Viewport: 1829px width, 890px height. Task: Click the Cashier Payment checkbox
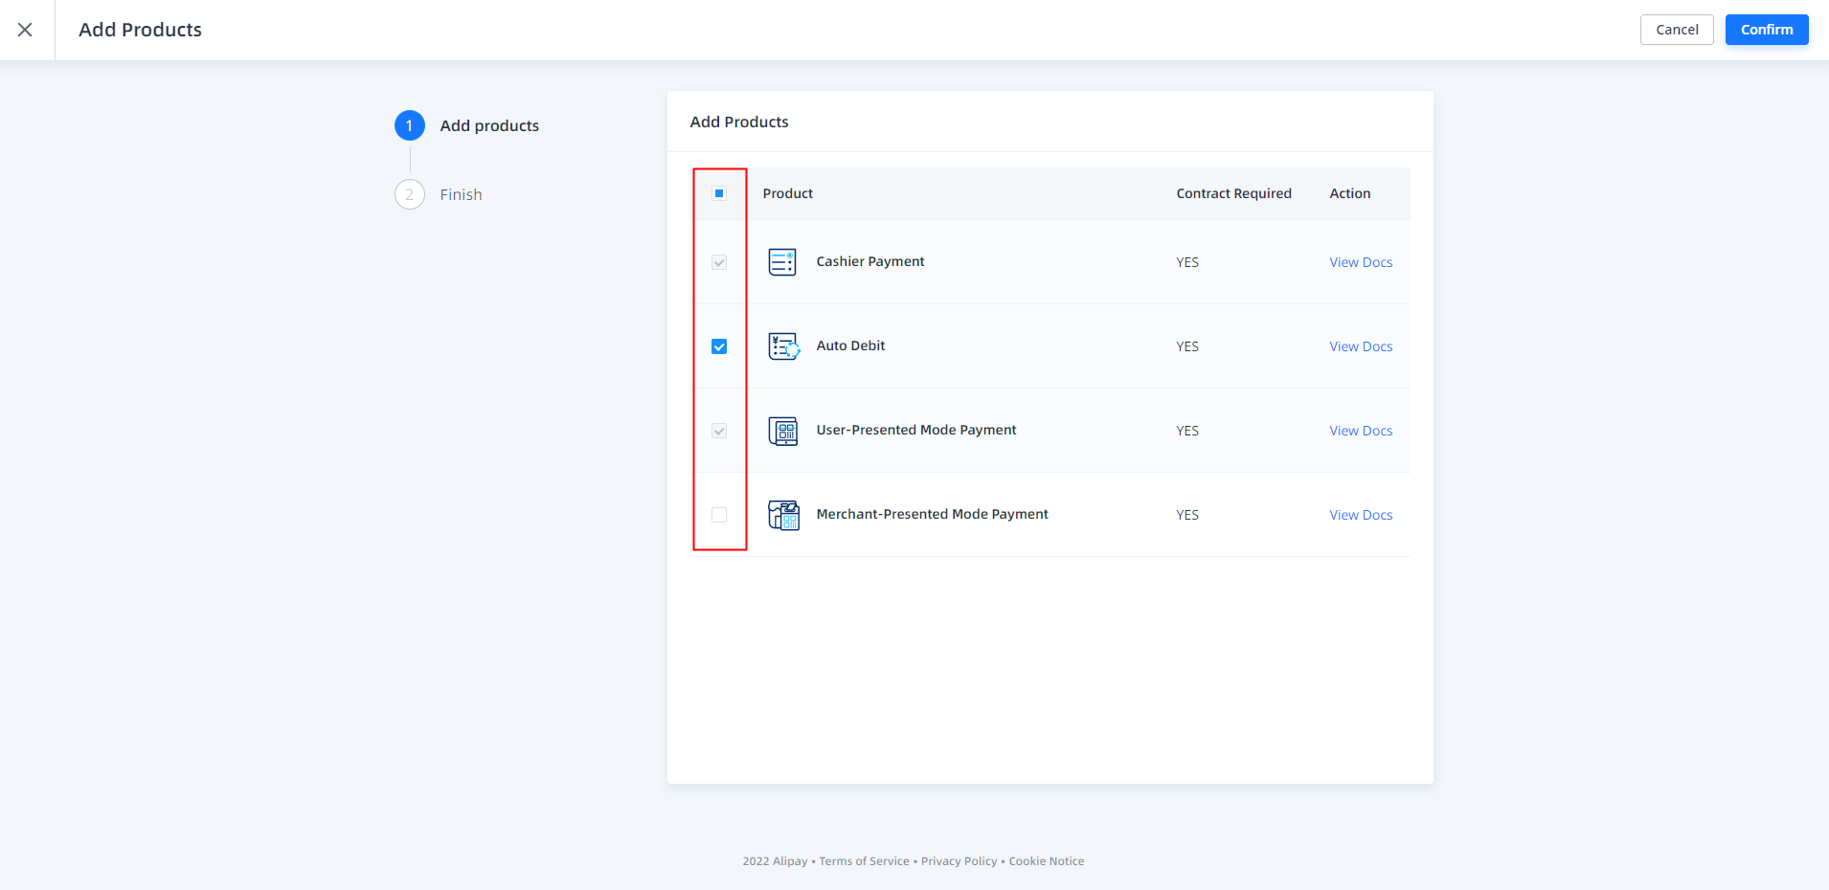(x=719, y=262)
